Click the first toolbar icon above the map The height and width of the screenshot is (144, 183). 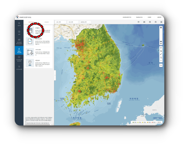tap(138, 22)
